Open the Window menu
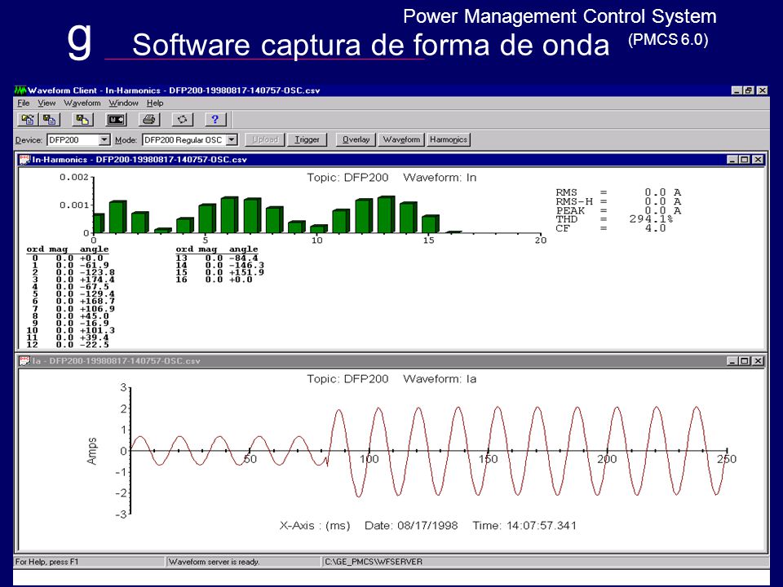 (x=123, y=104)
